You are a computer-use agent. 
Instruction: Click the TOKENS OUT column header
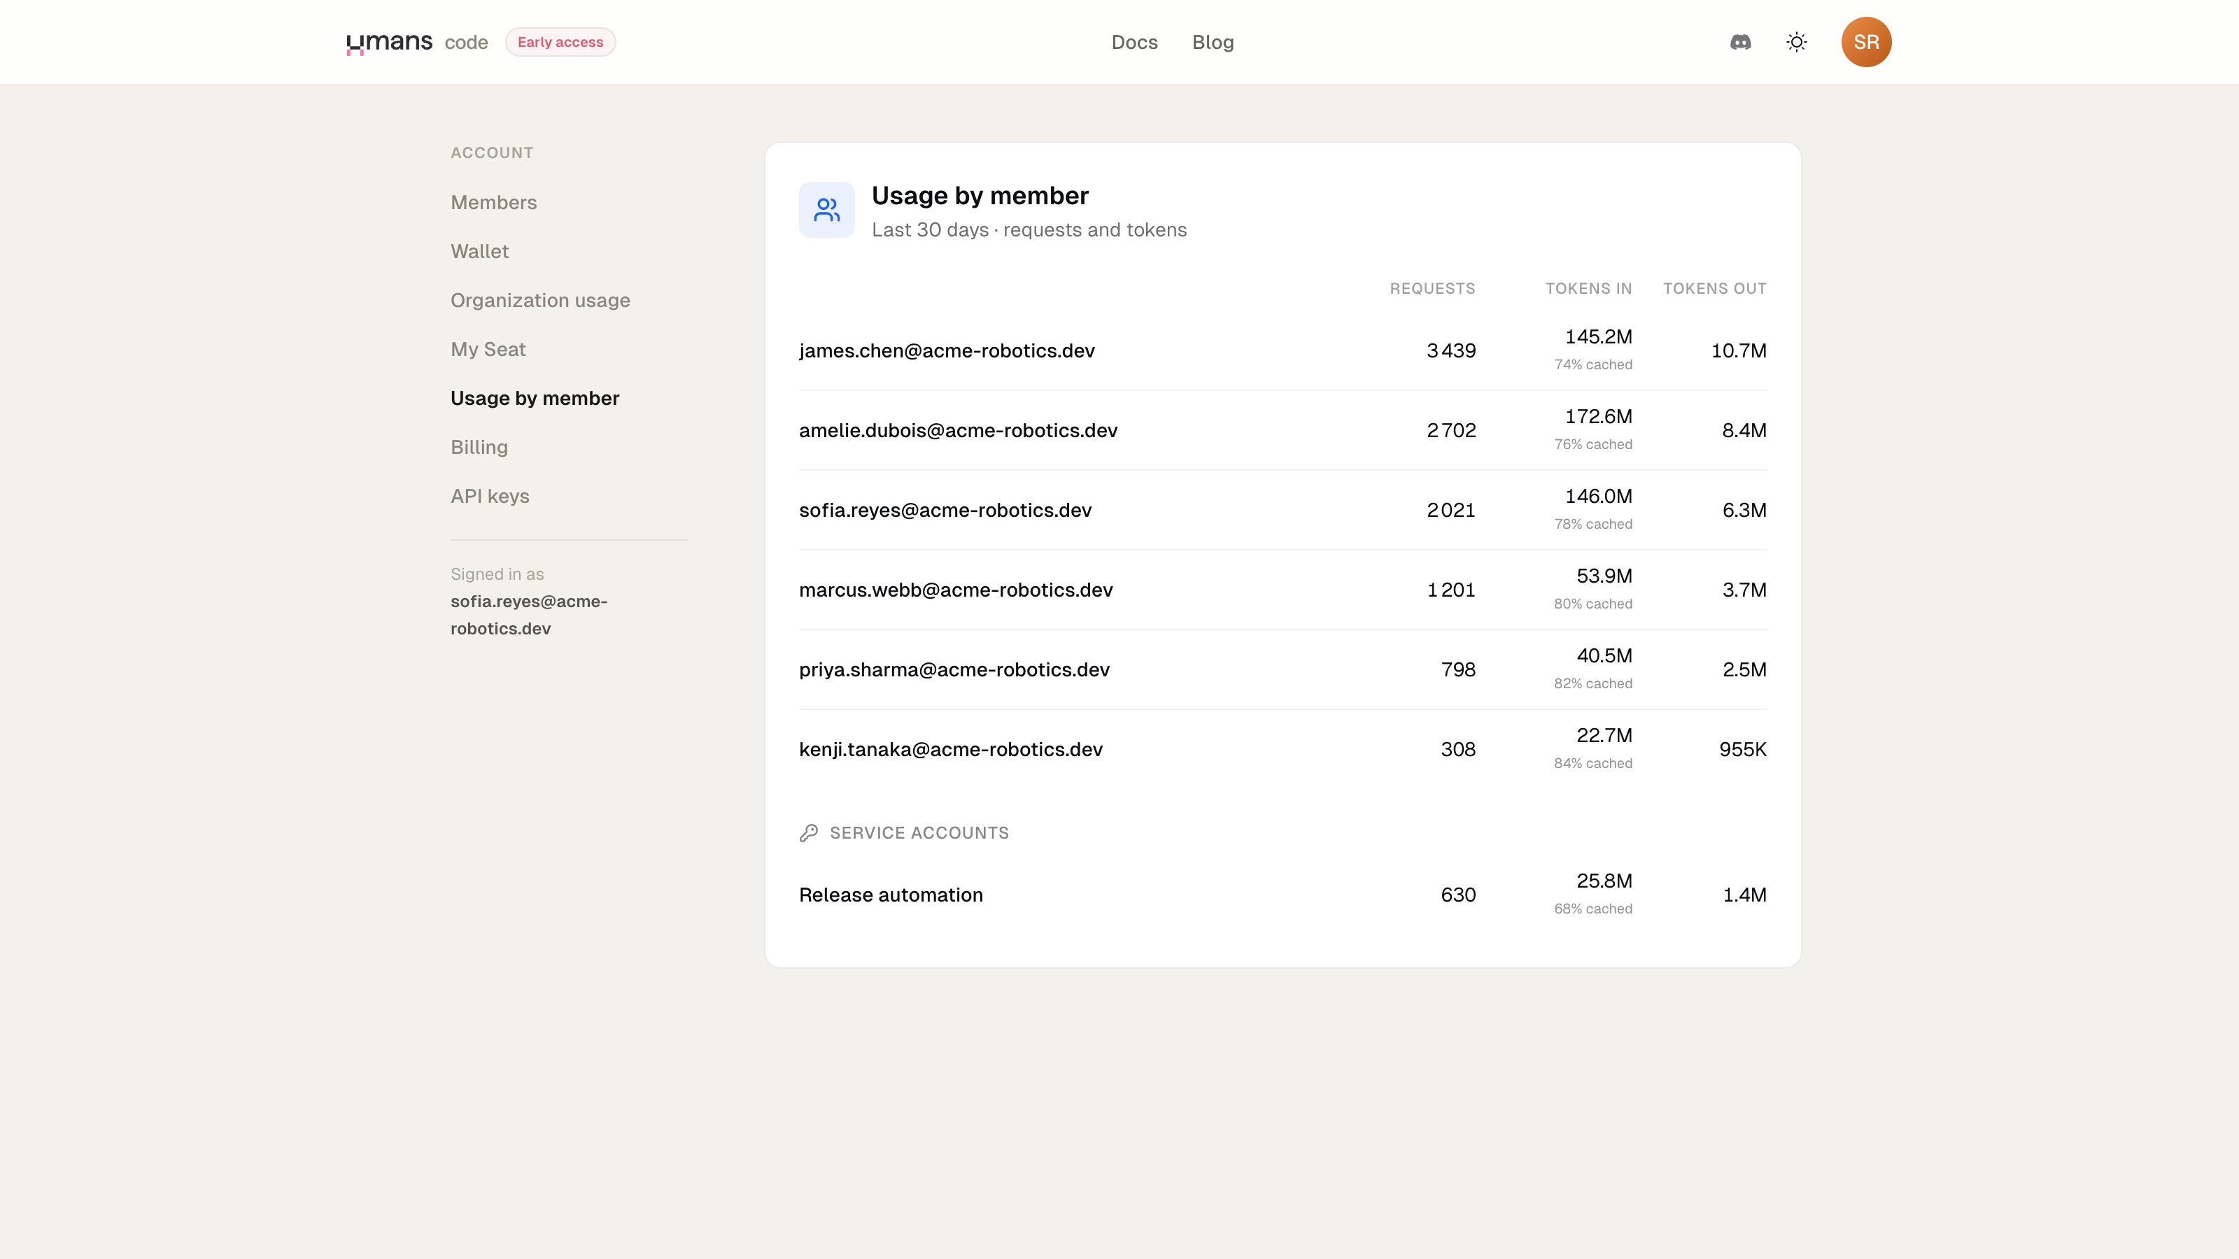[x=1714, y=288]
